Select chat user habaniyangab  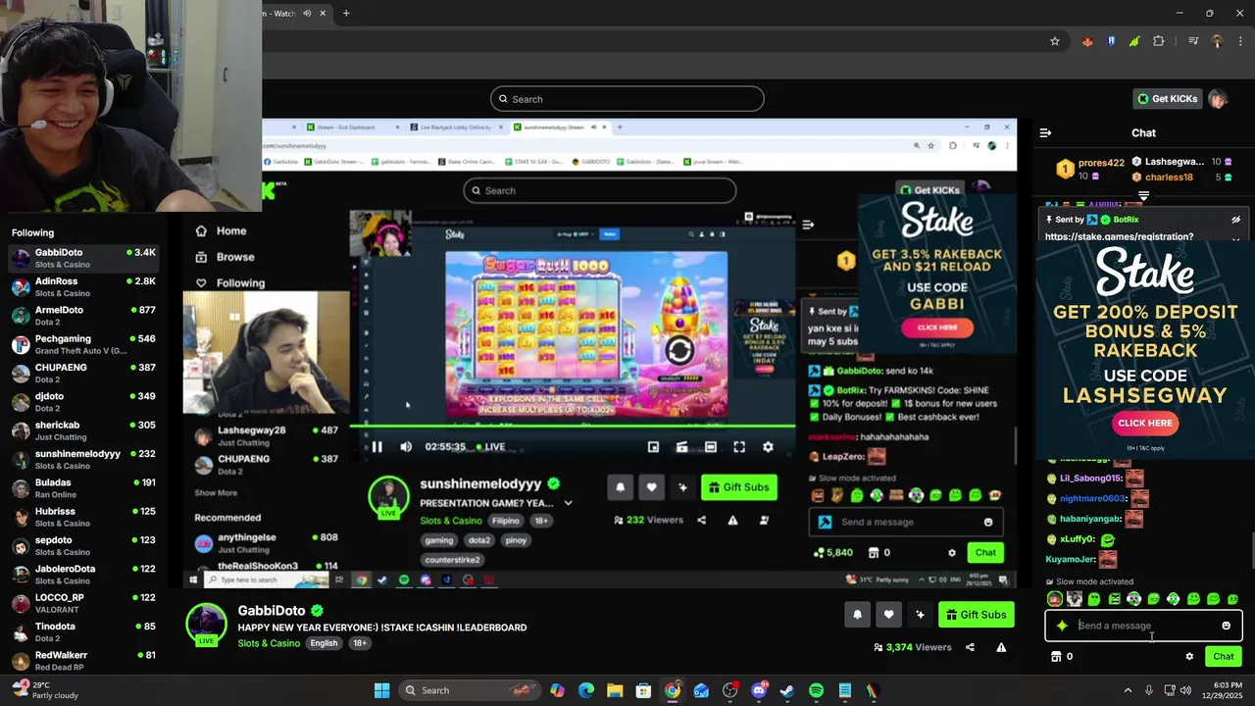pos(1090,519)
